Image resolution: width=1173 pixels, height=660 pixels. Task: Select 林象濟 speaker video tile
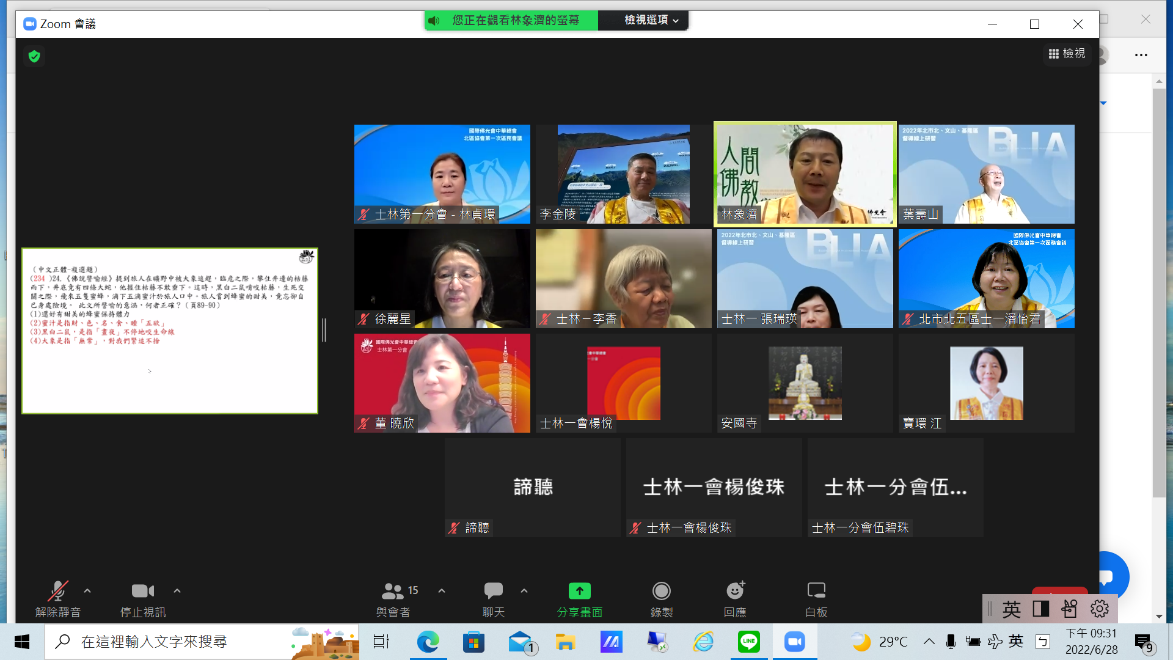pyautogui.click(x=805, y=174)
